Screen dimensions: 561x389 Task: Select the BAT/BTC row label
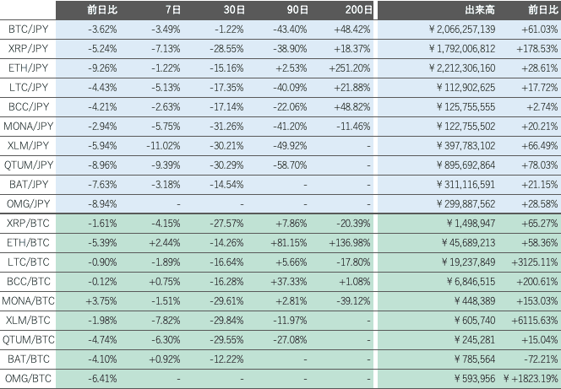(28, 359)
